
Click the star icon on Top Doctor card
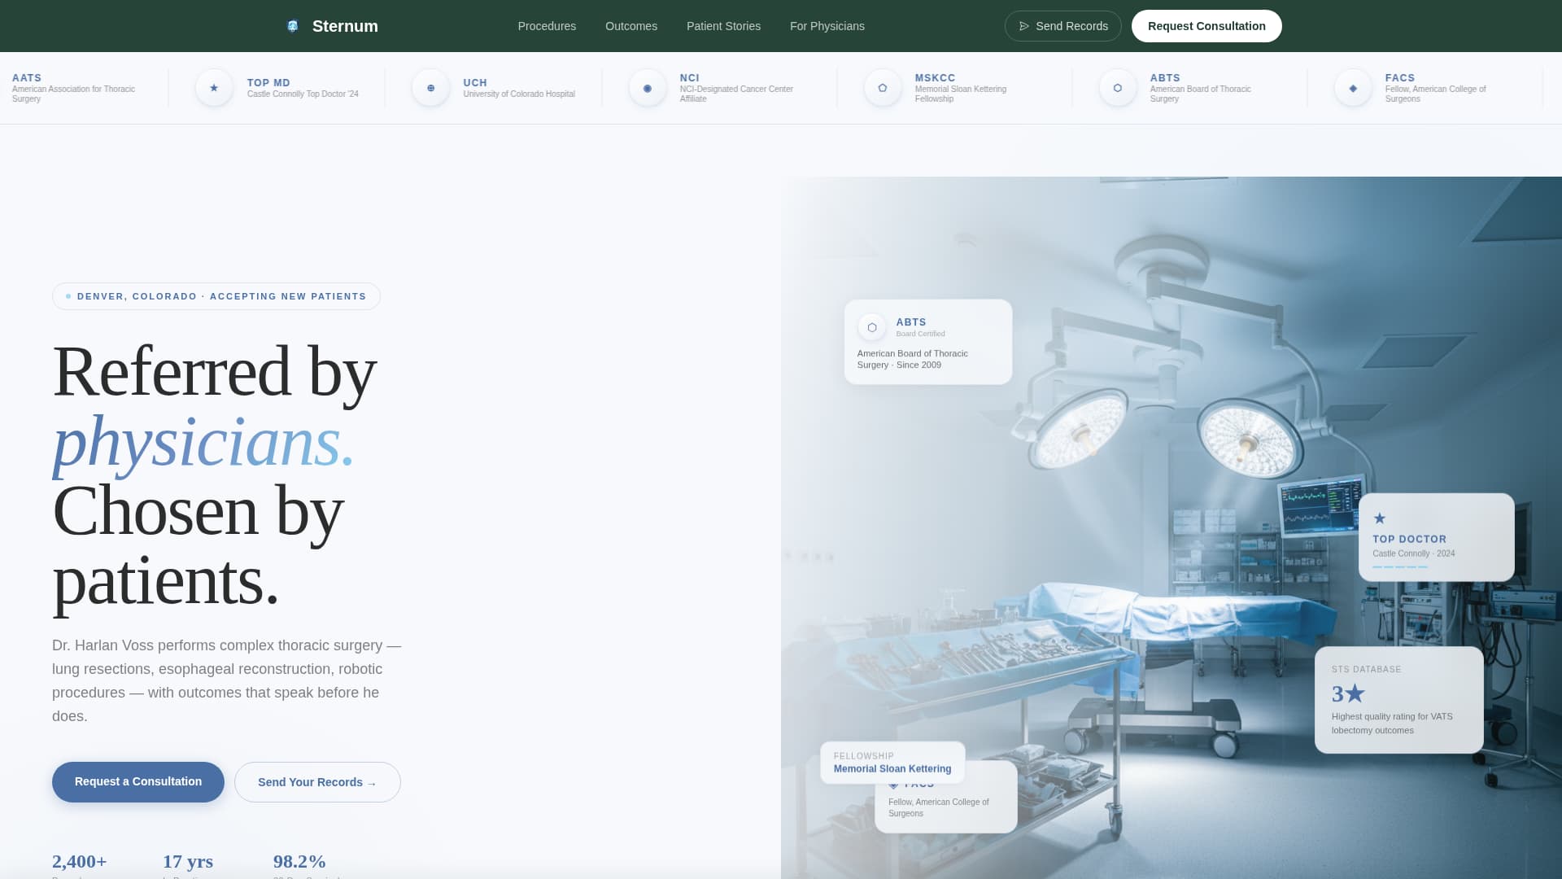pos(1380,518)
